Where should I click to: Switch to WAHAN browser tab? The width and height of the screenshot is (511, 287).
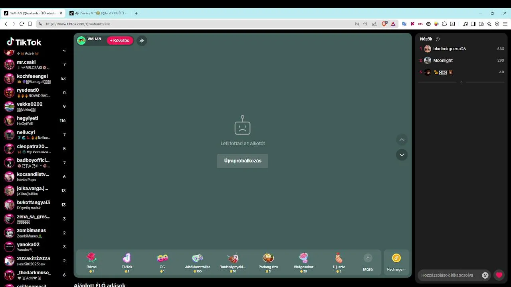point(33,13)
